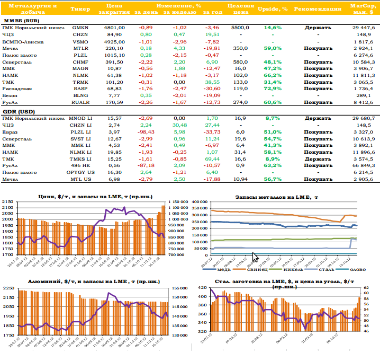Screen dimensions: 380x353
Task: Click the market cap 6 274,6
Action: point(363,55)
